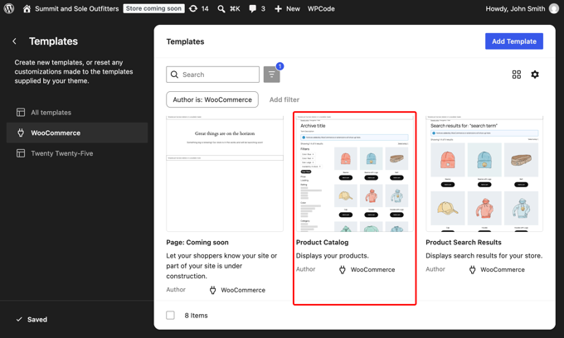Screen dimensions: 564x338
Task: Click the John Smith avatar icon
Action: (554, 8)
